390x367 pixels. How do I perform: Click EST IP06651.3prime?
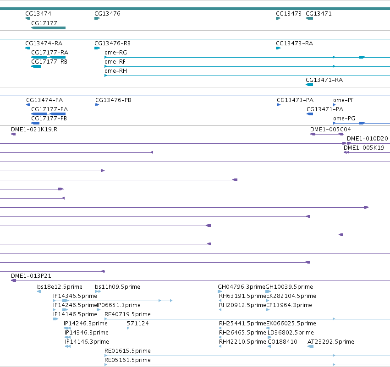click(118, 305)
